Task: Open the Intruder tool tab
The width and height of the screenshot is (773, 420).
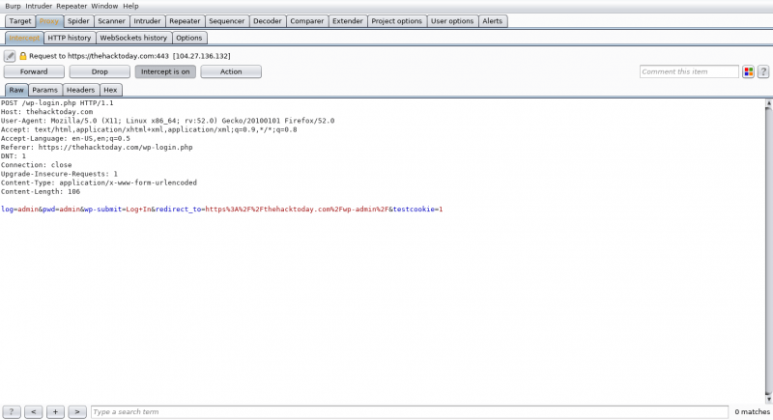Action: click(x=147, y=21)
